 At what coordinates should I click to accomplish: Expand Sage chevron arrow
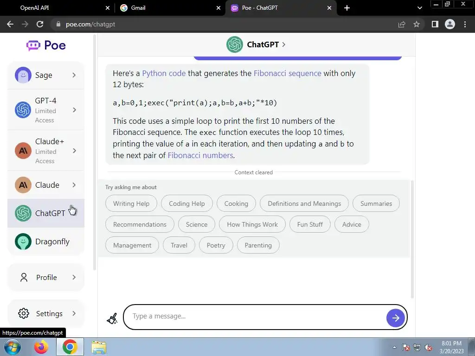pyautogui.click(x=74, y=75)
